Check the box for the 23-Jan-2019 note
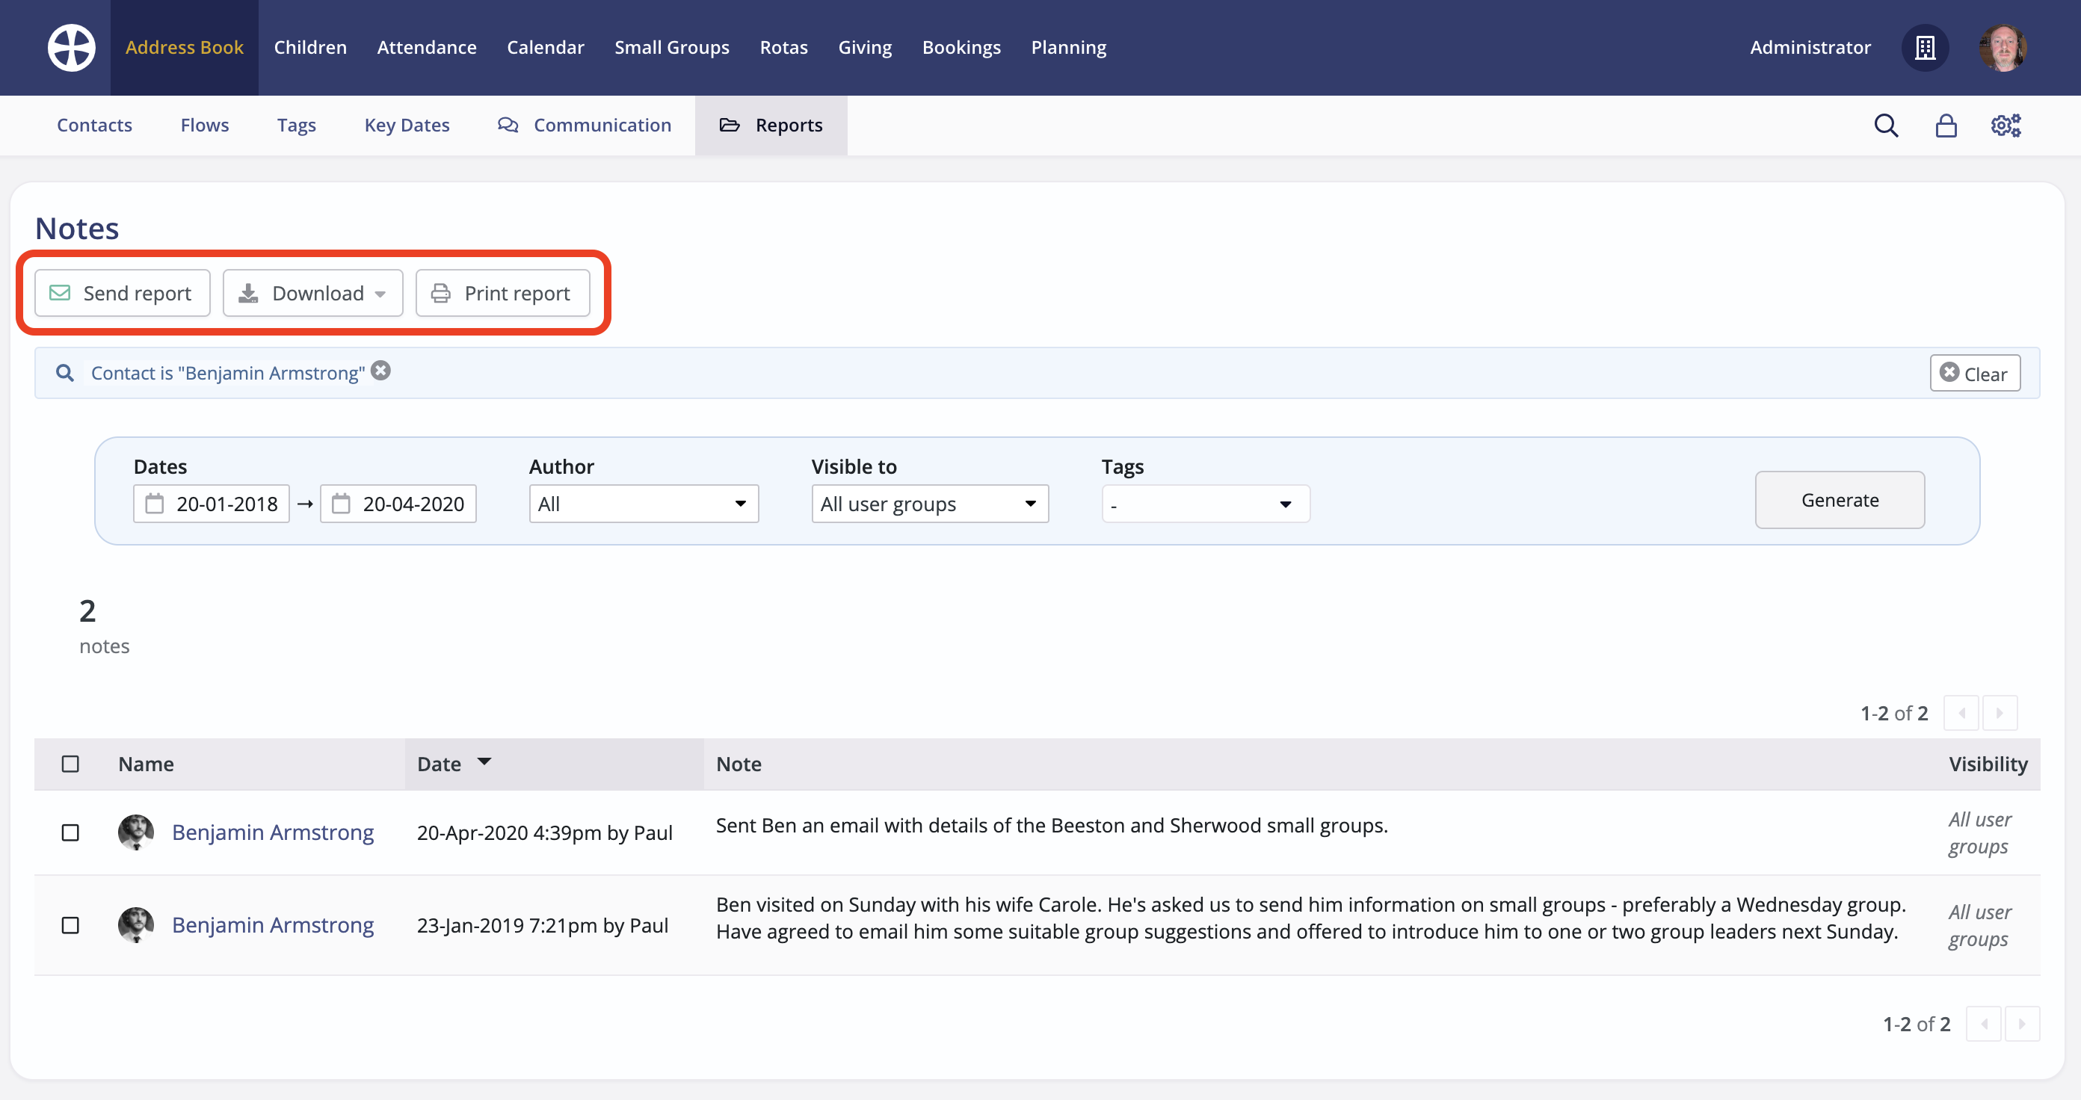Viewport: 2081px width, 1100px height. point(70,924)
